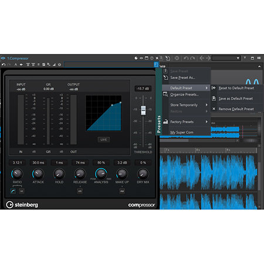Click the -15.7 dB threshold value field
Image resolution: width=264 pixels, height=264 pixels.
click(143, 89)
